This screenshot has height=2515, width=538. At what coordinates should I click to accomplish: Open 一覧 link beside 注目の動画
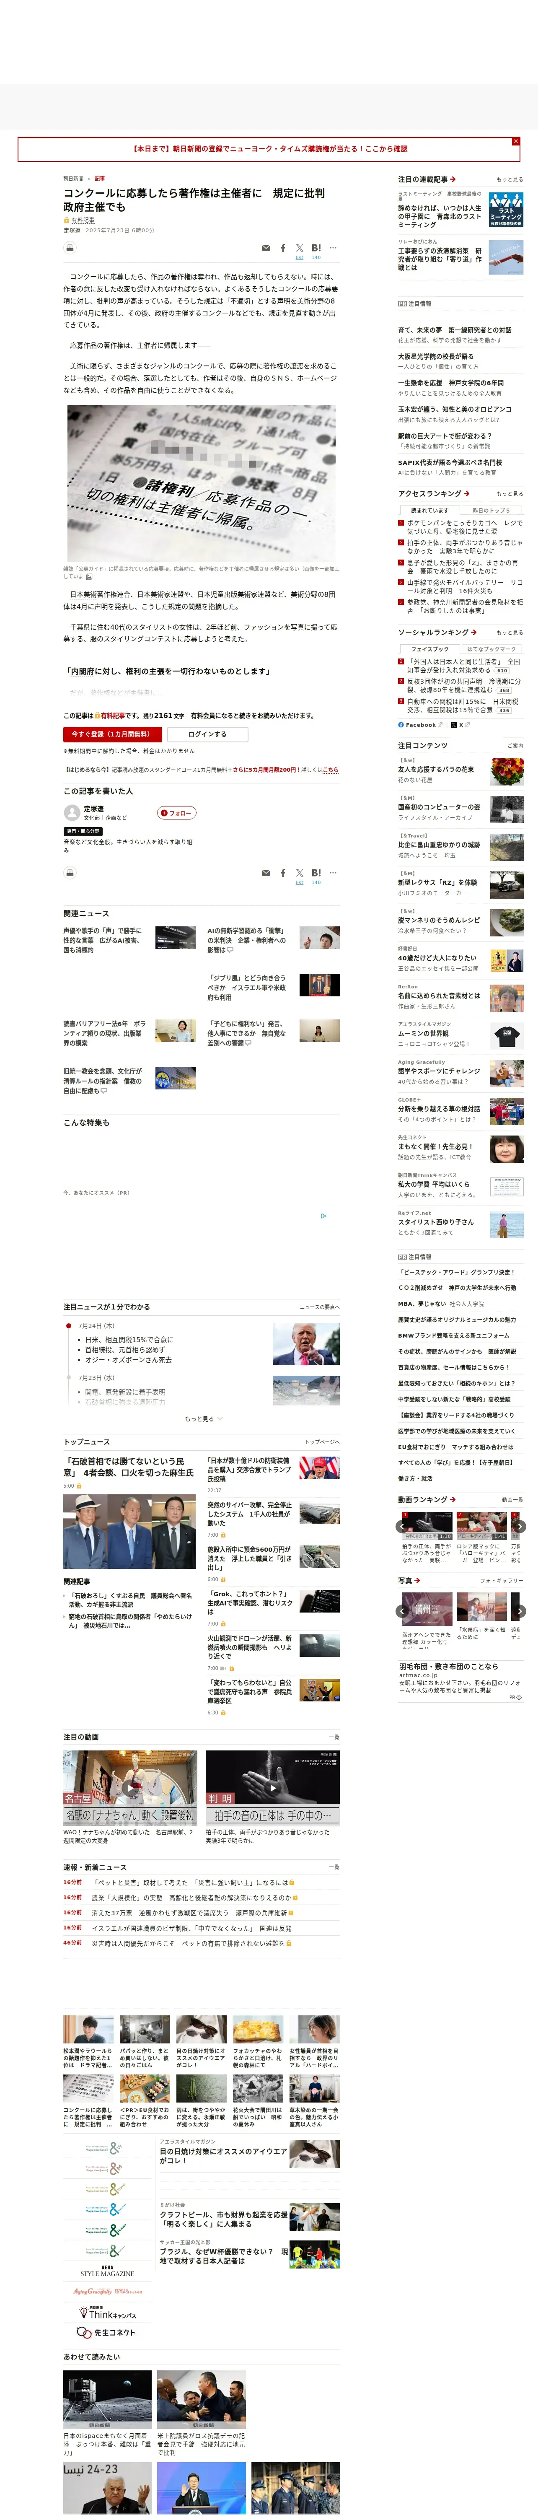pos(334,1737)
